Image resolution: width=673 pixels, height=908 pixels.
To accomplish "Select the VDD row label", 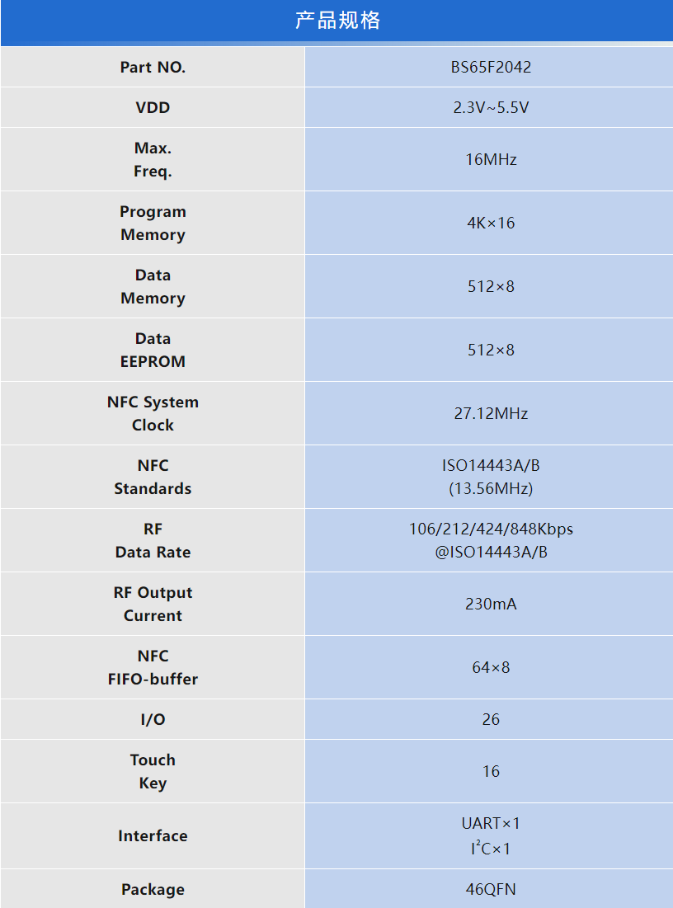I will point(153,108).
